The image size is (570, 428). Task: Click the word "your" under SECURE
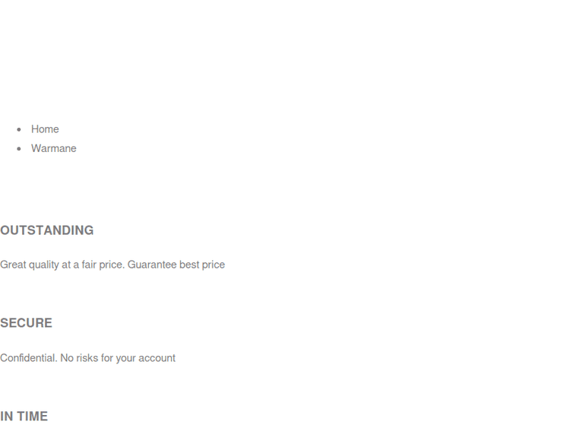(x=125, y=358)
